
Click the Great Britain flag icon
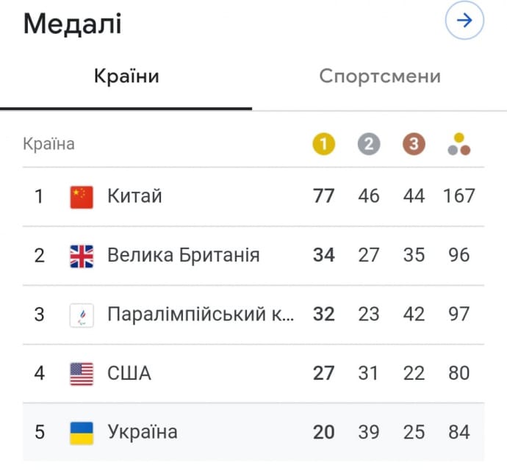[x=82, y=256]
